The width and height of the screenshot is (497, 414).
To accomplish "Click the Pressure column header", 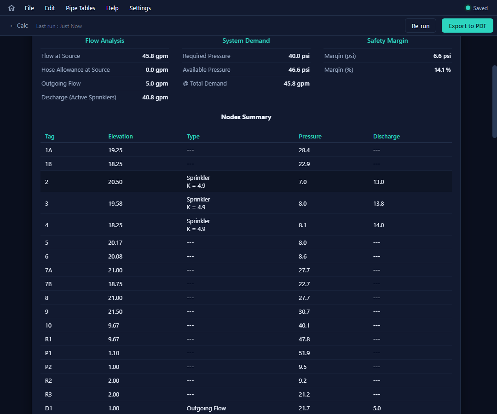I will pyautogui.click(x=310, y=136).
